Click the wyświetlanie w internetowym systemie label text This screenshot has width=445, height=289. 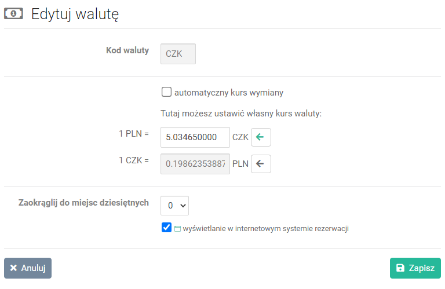tap(265, 229)
